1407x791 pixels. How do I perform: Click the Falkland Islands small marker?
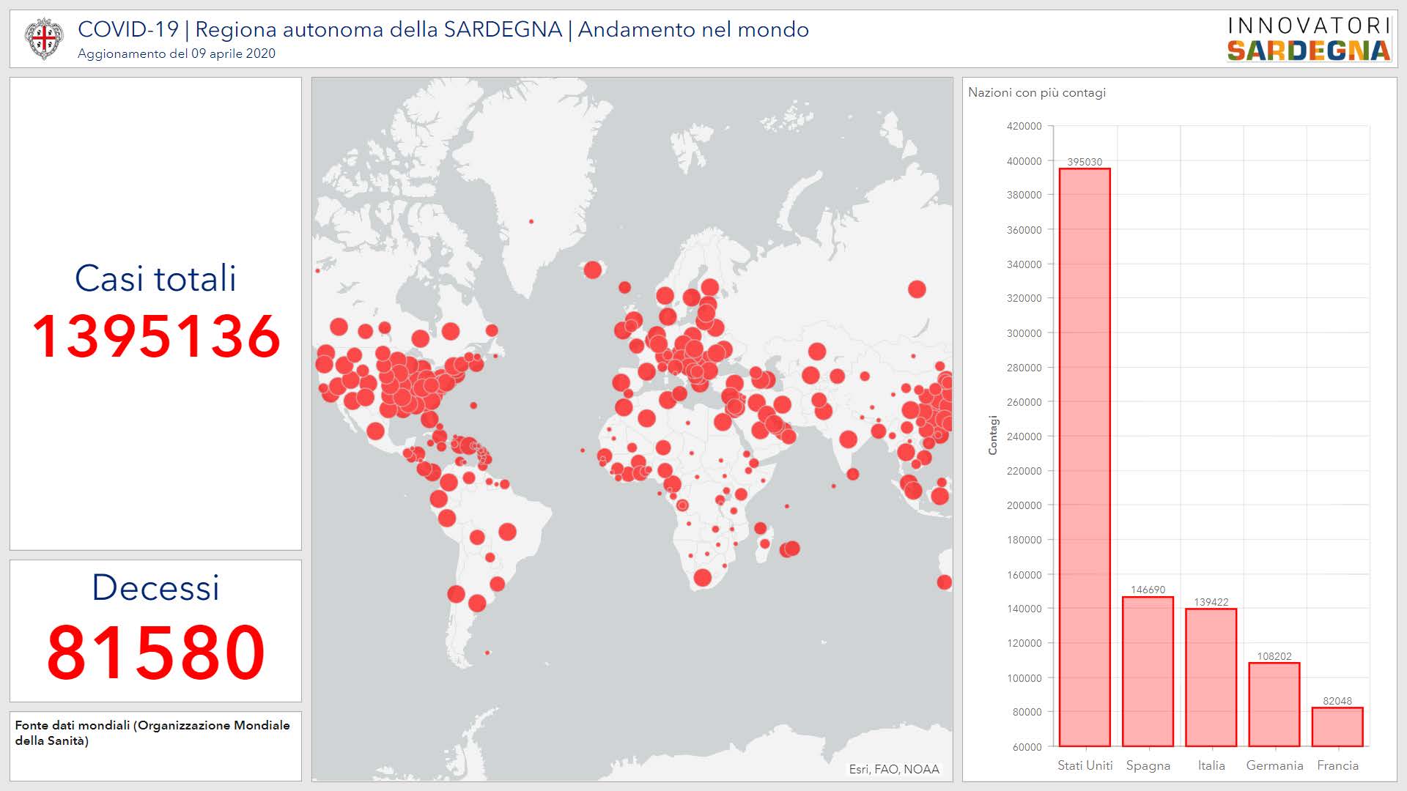coord(487,653)
